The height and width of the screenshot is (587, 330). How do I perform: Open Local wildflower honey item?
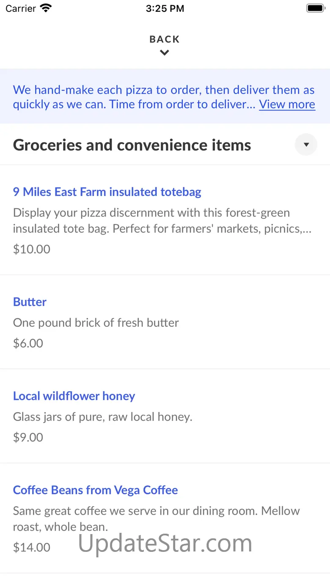tap(74, 396)
